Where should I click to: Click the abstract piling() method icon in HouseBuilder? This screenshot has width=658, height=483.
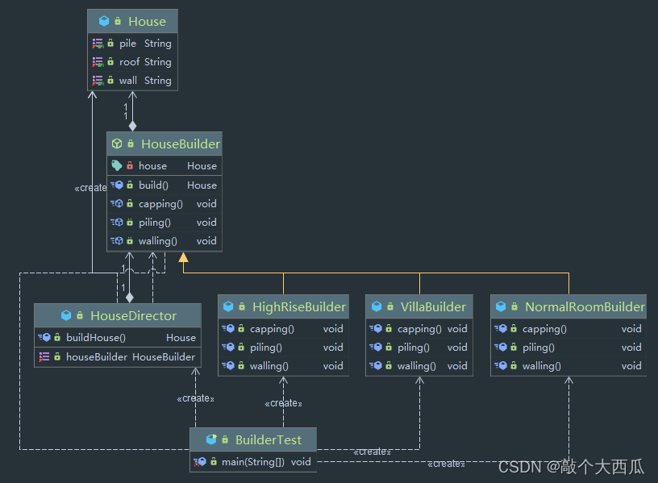(117, 222)
